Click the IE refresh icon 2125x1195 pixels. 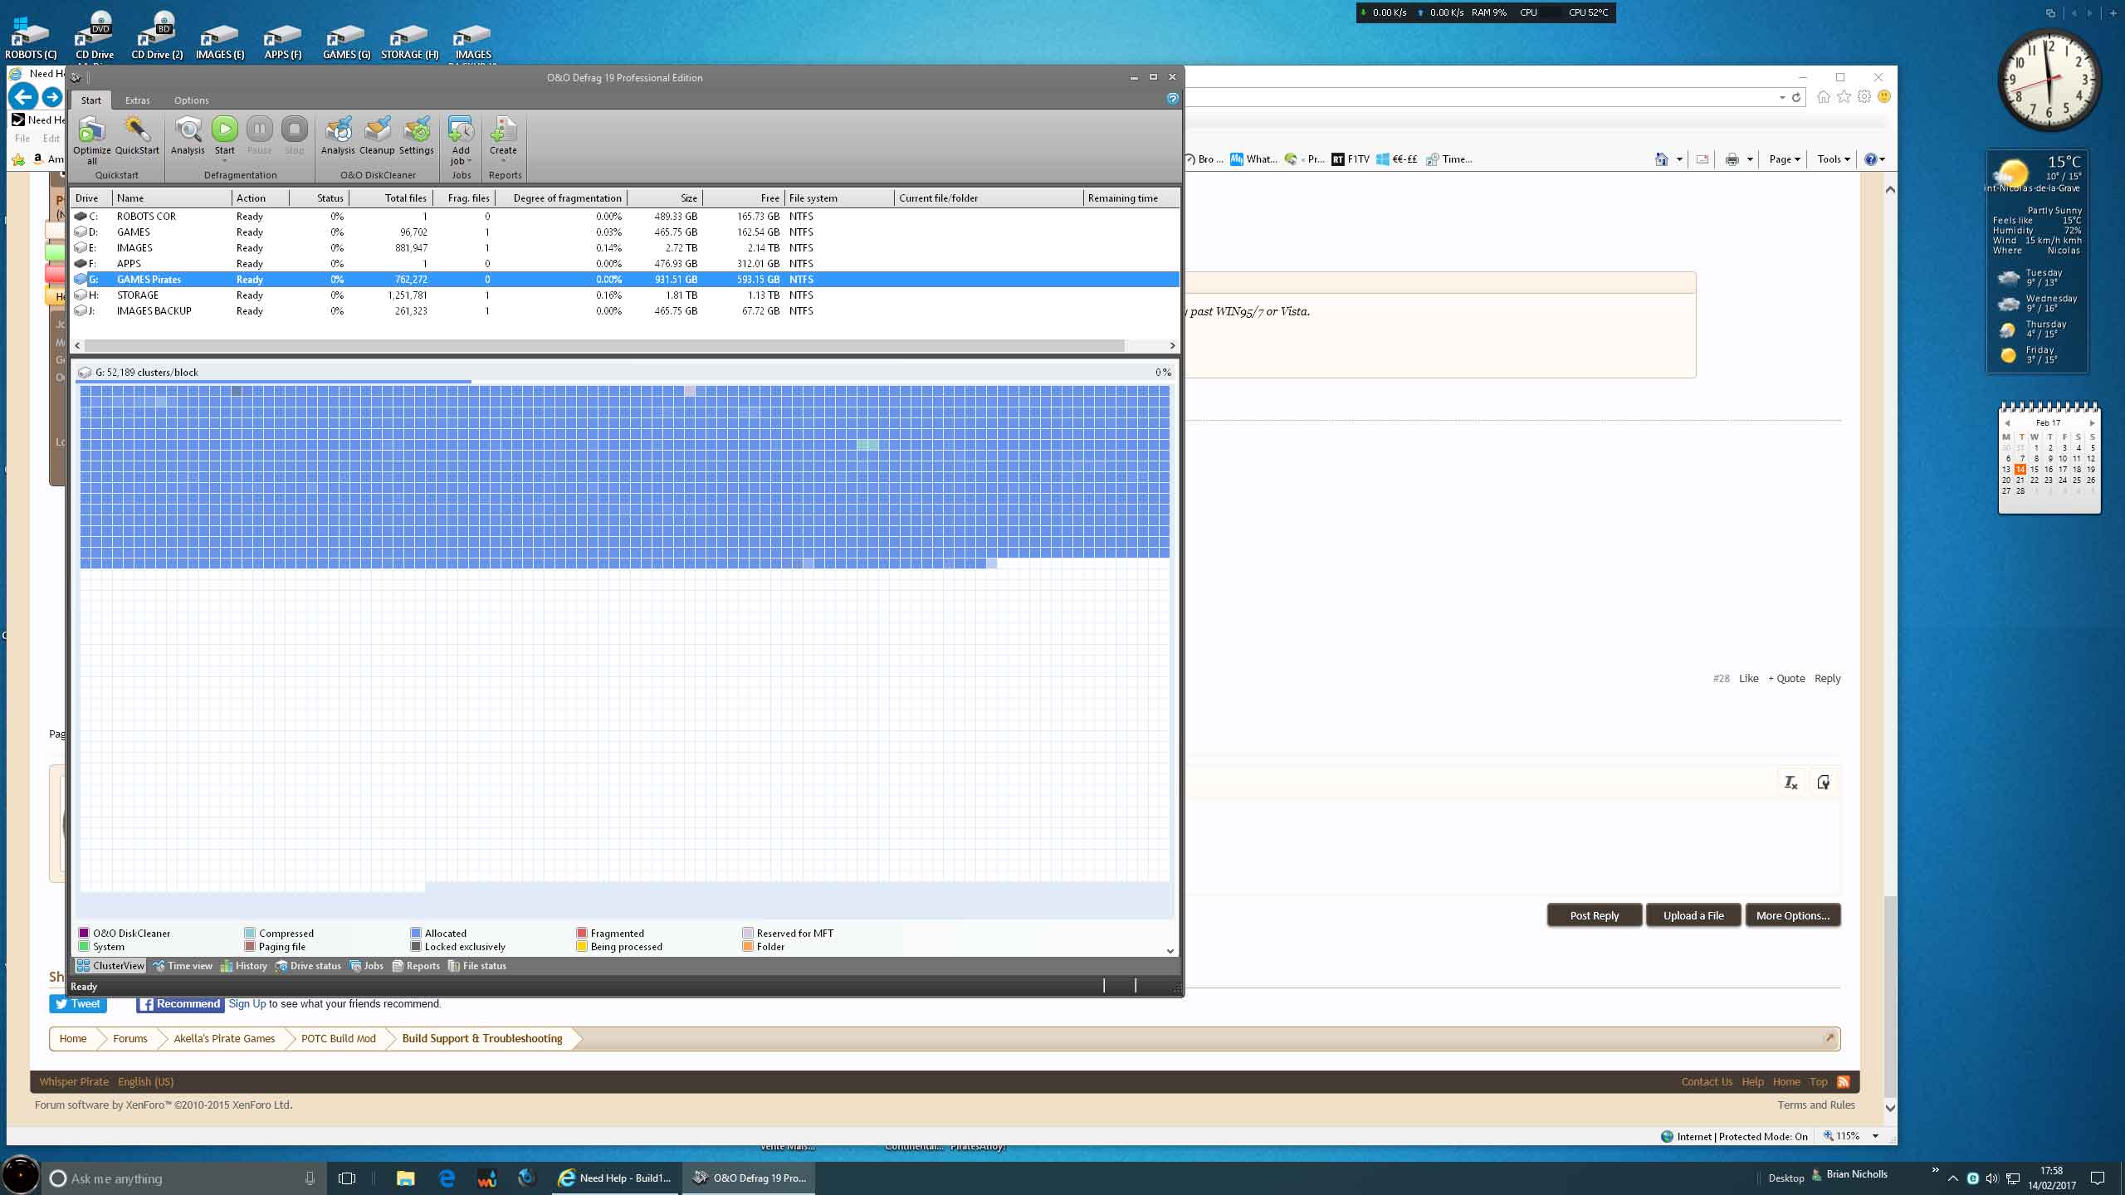[x=1797, y=97]
